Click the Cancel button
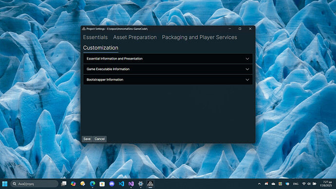 coord(100,139)
